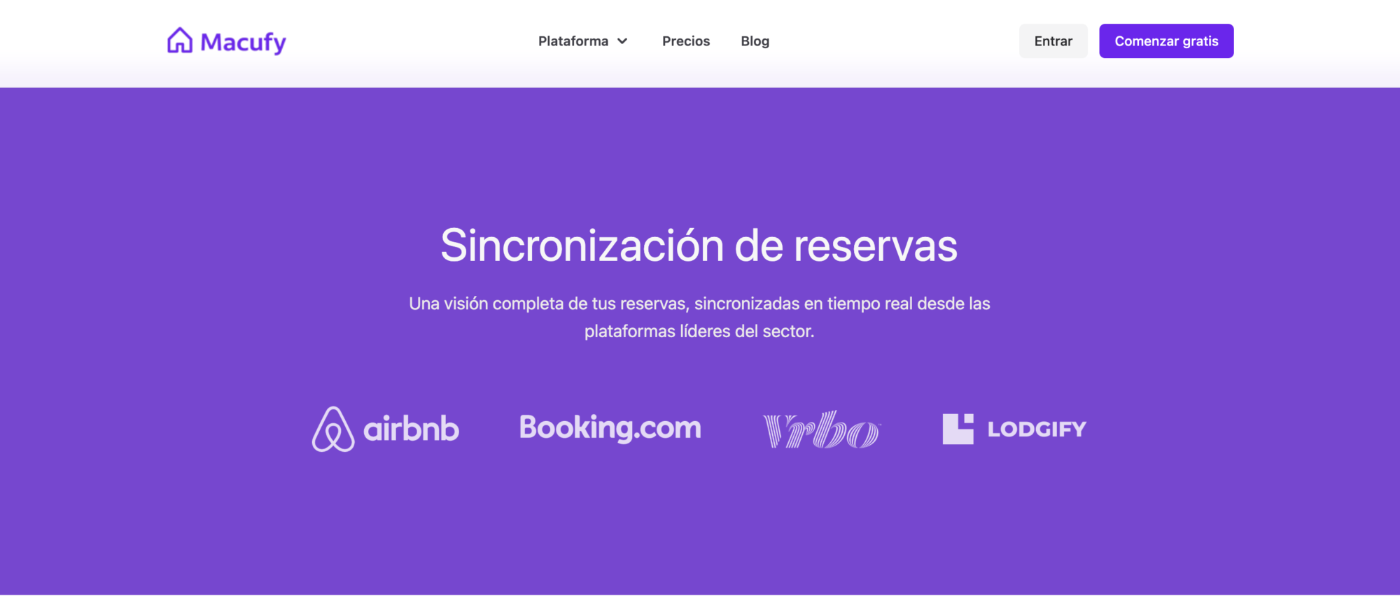Open the Blog link
Viewport: 1400px width, 596px height.
coord(755,41)
